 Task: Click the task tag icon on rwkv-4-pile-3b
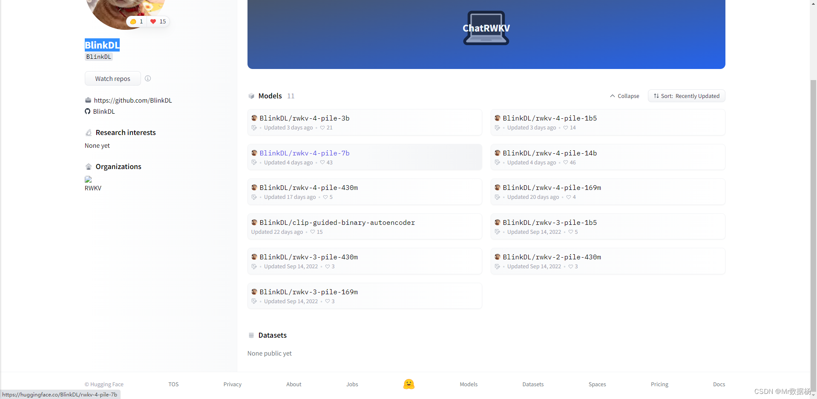[254, 128]
